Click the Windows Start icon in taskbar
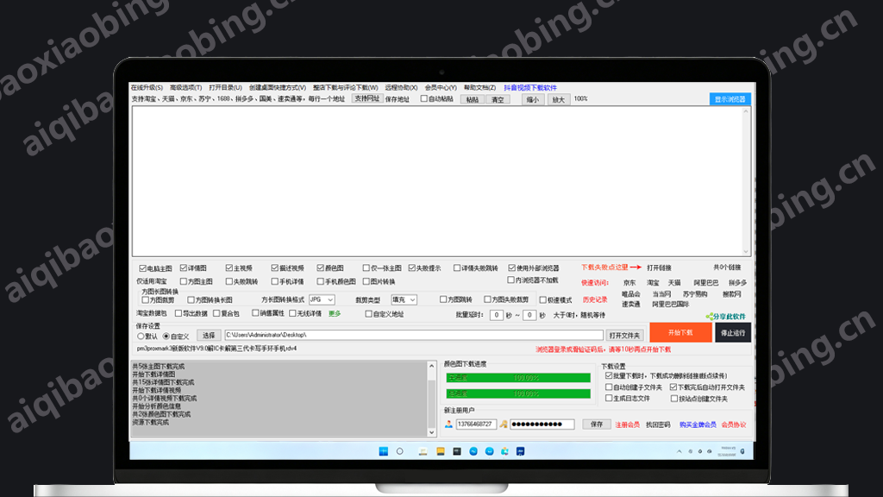 pos(384,451)
